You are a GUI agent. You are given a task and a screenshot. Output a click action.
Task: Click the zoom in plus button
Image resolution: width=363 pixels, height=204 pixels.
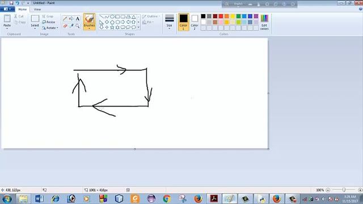[x=360, y=190]
